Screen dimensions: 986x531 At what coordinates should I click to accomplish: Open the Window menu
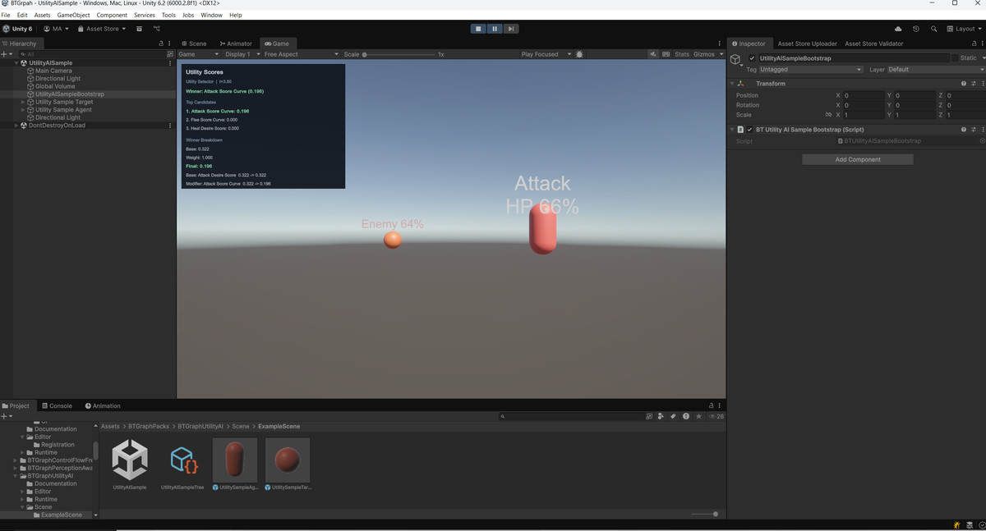point(211,15)
